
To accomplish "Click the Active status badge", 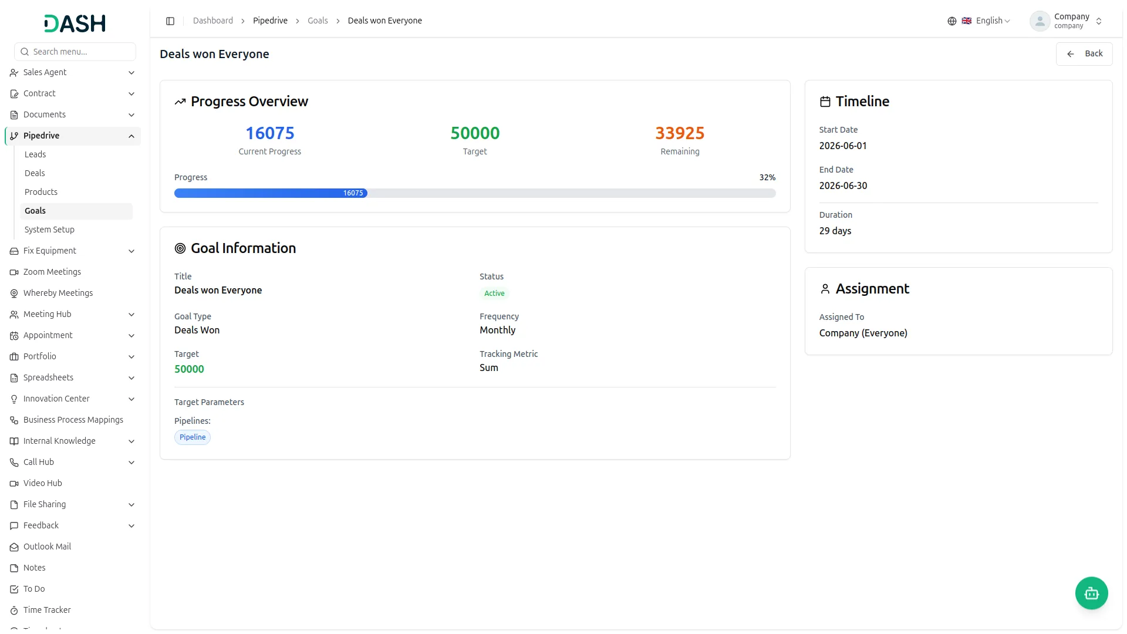I will point(494,294).
